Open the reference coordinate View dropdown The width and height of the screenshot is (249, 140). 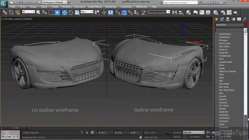point(87,12)
